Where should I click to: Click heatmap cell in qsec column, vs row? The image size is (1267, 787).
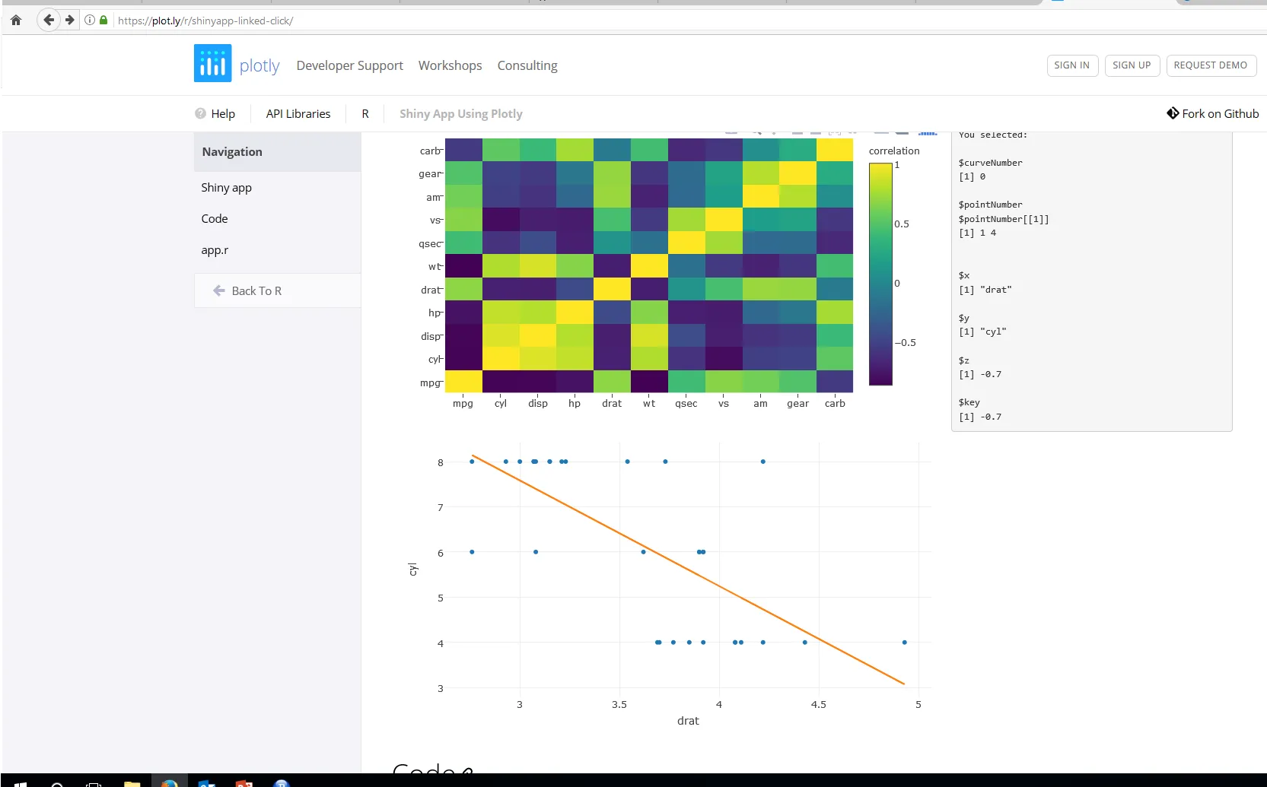(x=686, y=219)
